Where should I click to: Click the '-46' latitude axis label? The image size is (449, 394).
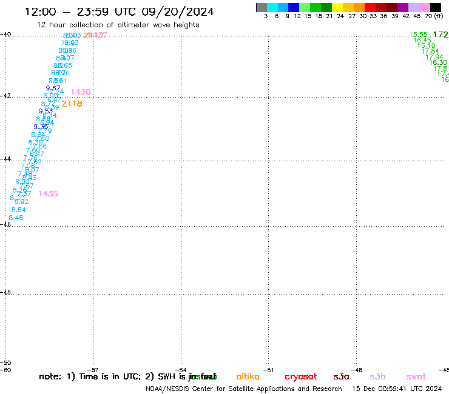coord(5,224)
